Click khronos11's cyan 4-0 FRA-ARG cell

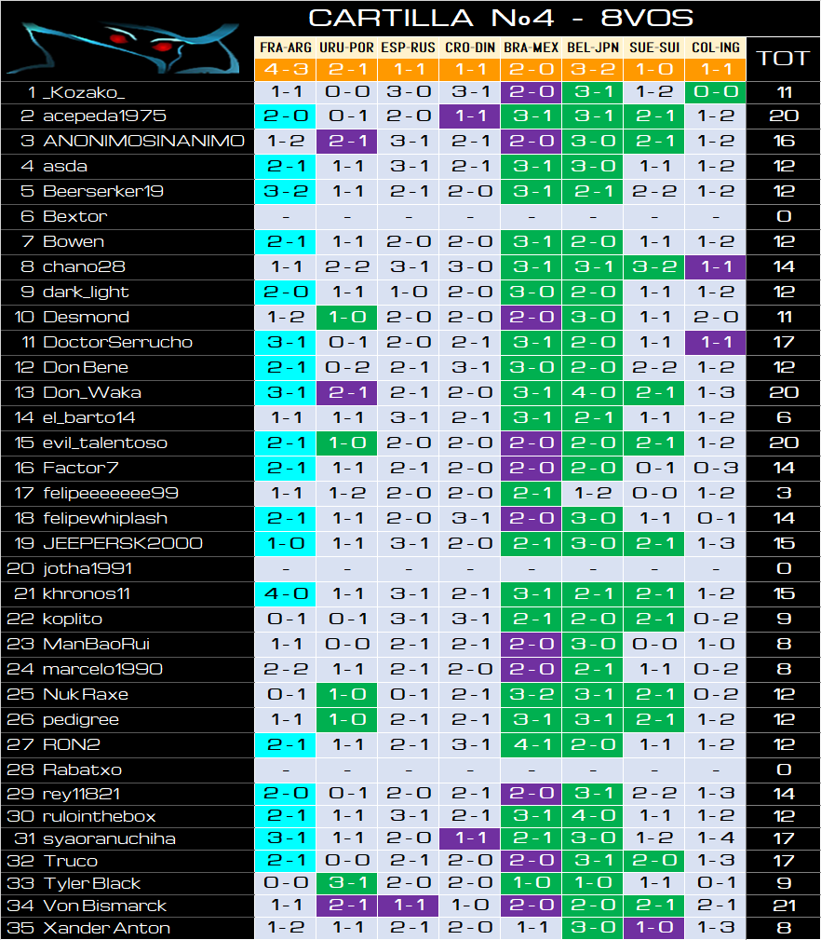tap(285, 594)
